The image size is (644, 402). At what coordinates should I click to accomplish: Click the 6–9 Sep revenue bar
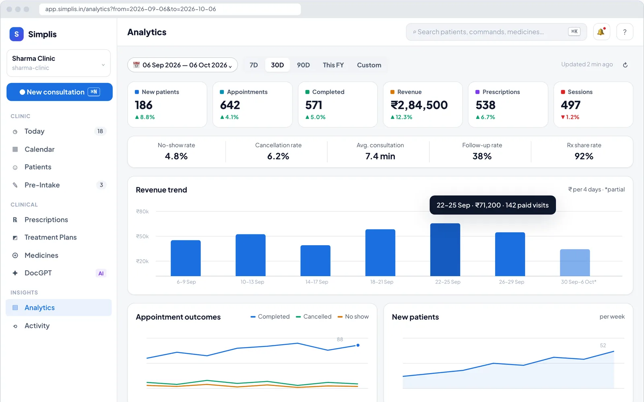tap(186, 258)
